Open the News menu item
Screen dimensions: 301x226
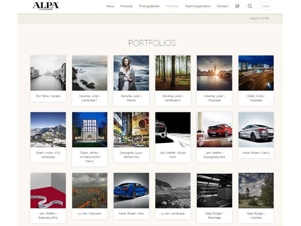[110, 6]
